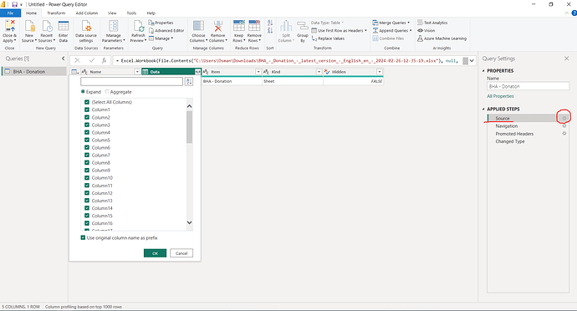Image resolution: width=577 pixels, height=311 pixels.
Task: Switch to the Tools tab
Action: [131, 13]
